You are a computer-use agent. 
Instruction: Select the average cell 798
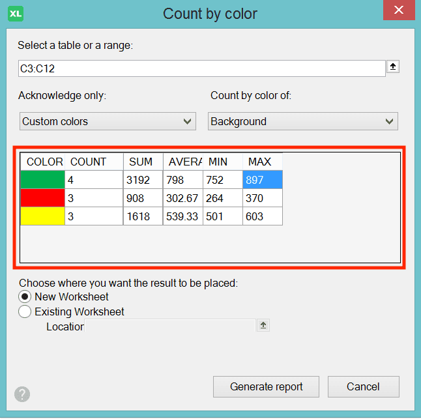pyautogui.click(x=183, y=180)
